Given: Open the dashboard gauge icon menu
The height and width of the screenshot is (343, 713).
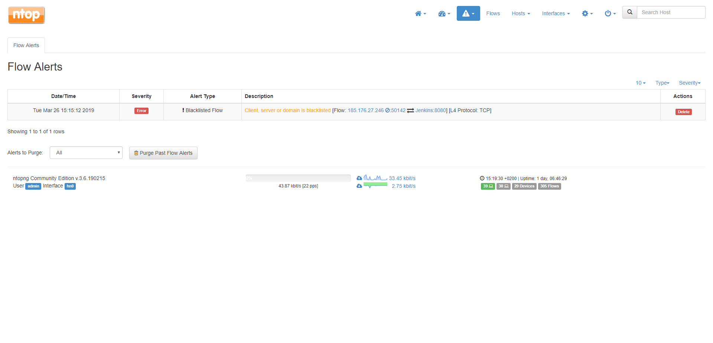Looking at the screenshot, I should tap(444, 14).
